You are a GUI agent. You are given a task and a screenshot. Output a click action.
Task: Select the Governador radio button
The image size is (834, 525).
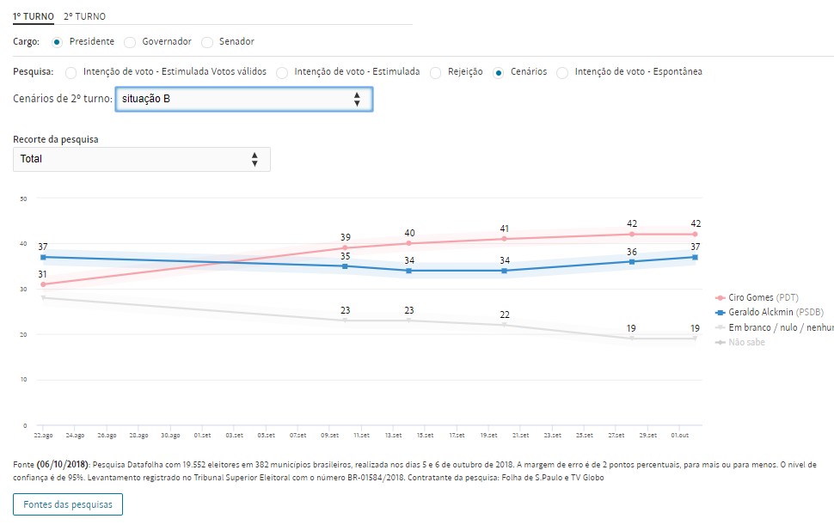[x=130, y=41]
